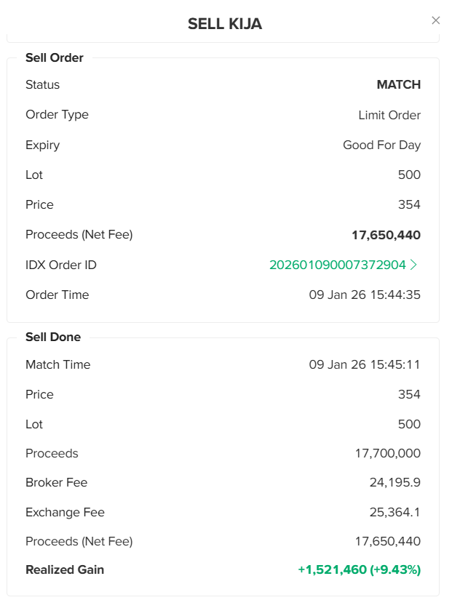
Task: Click the Good For Day expiry value
Action: 381,145
